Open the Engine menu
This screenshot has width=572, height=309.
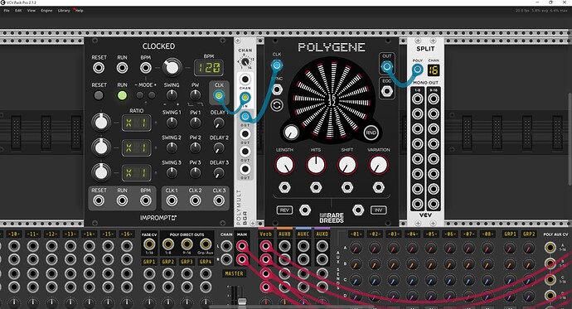tap(46, 11)
